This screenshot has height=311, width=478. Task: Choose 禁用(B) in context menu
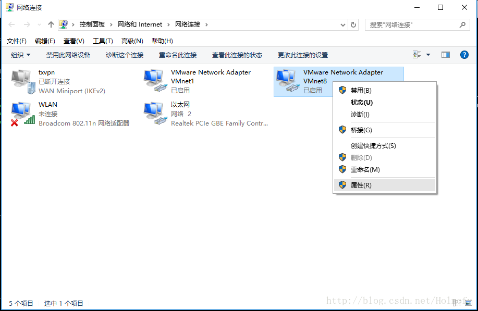[x=385, y=90]
